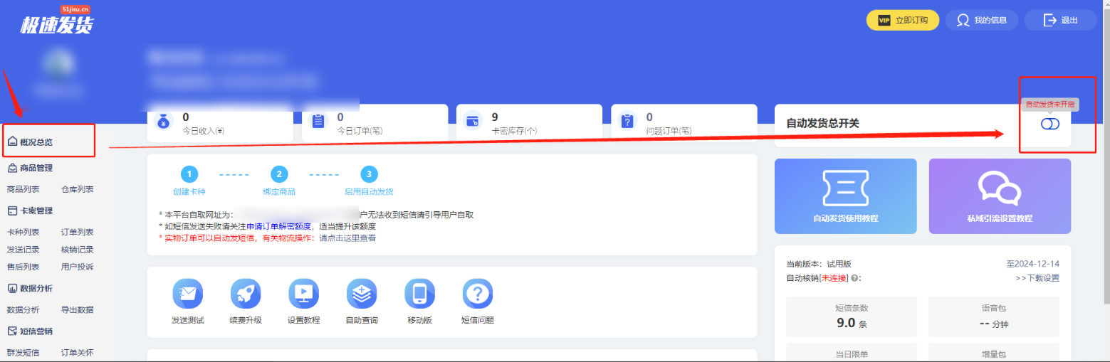Click the 问题订单(笔) label
The image size is (1110, 362).
[x=669, y=132]
